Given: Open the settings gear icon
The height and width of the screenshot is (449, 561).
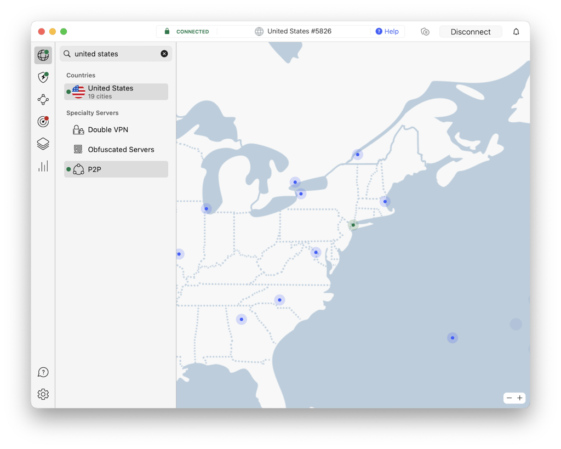Looking at the screenshot, I should pos(43,394).
